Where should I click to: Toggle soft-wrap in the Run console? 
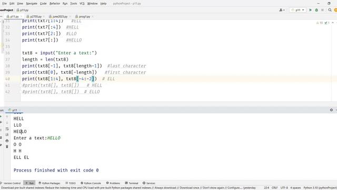pos(7,129)
